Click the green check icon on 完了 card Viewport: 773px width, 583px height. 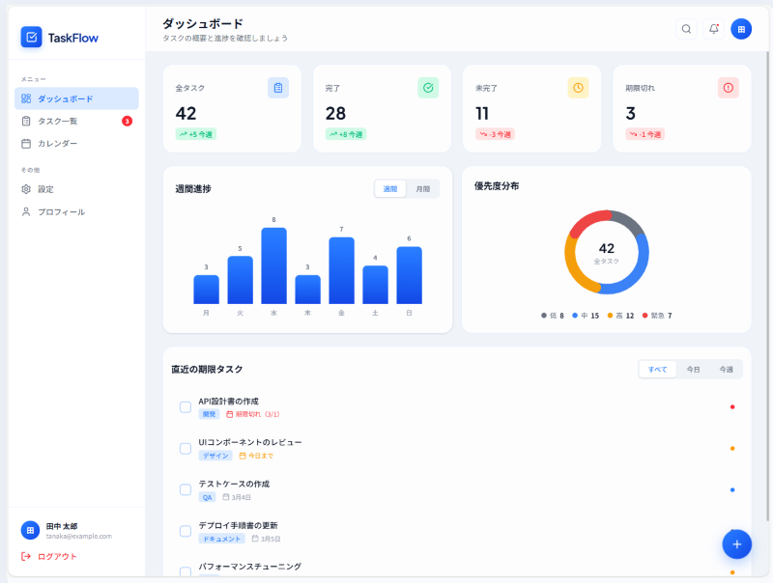(x=428, y=88)
